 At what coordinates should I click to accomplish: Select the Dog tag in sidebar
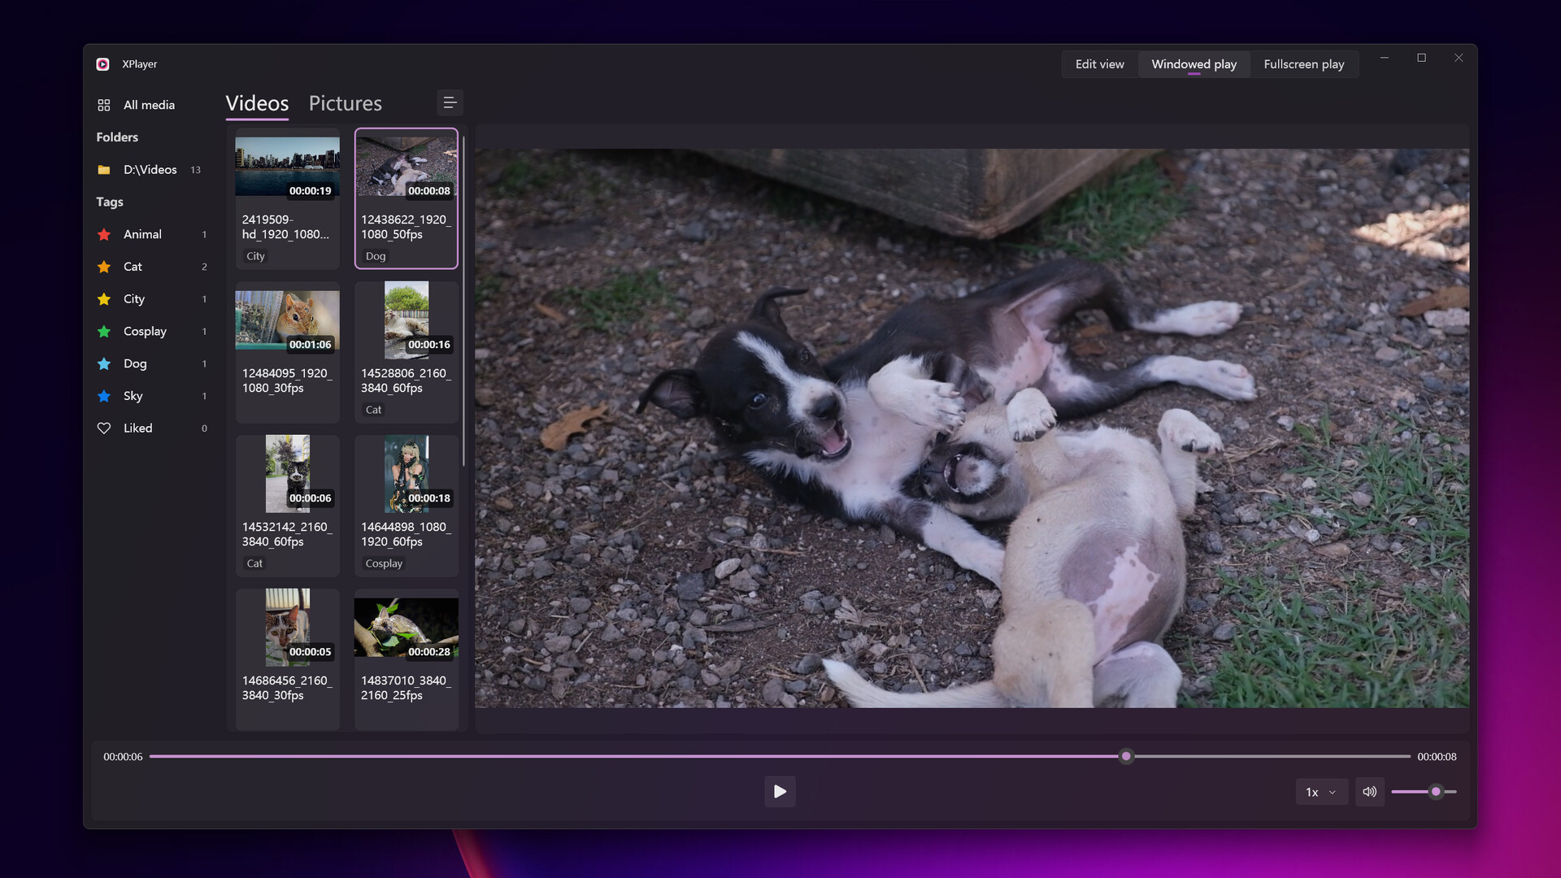[x=134, y=363]
